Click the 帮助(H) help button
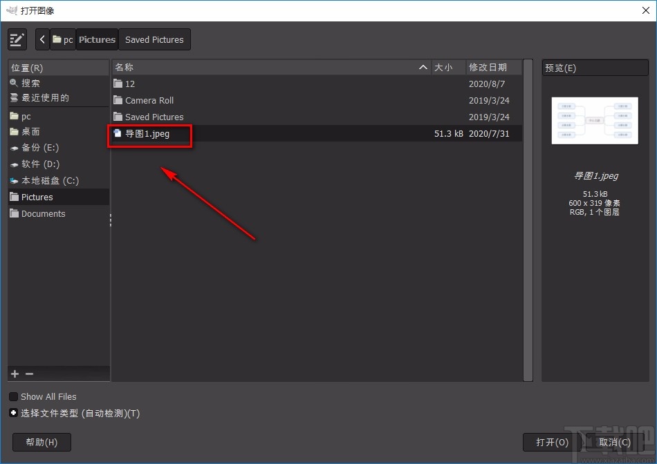The image size is (657, 464). (x=41, y=442)
